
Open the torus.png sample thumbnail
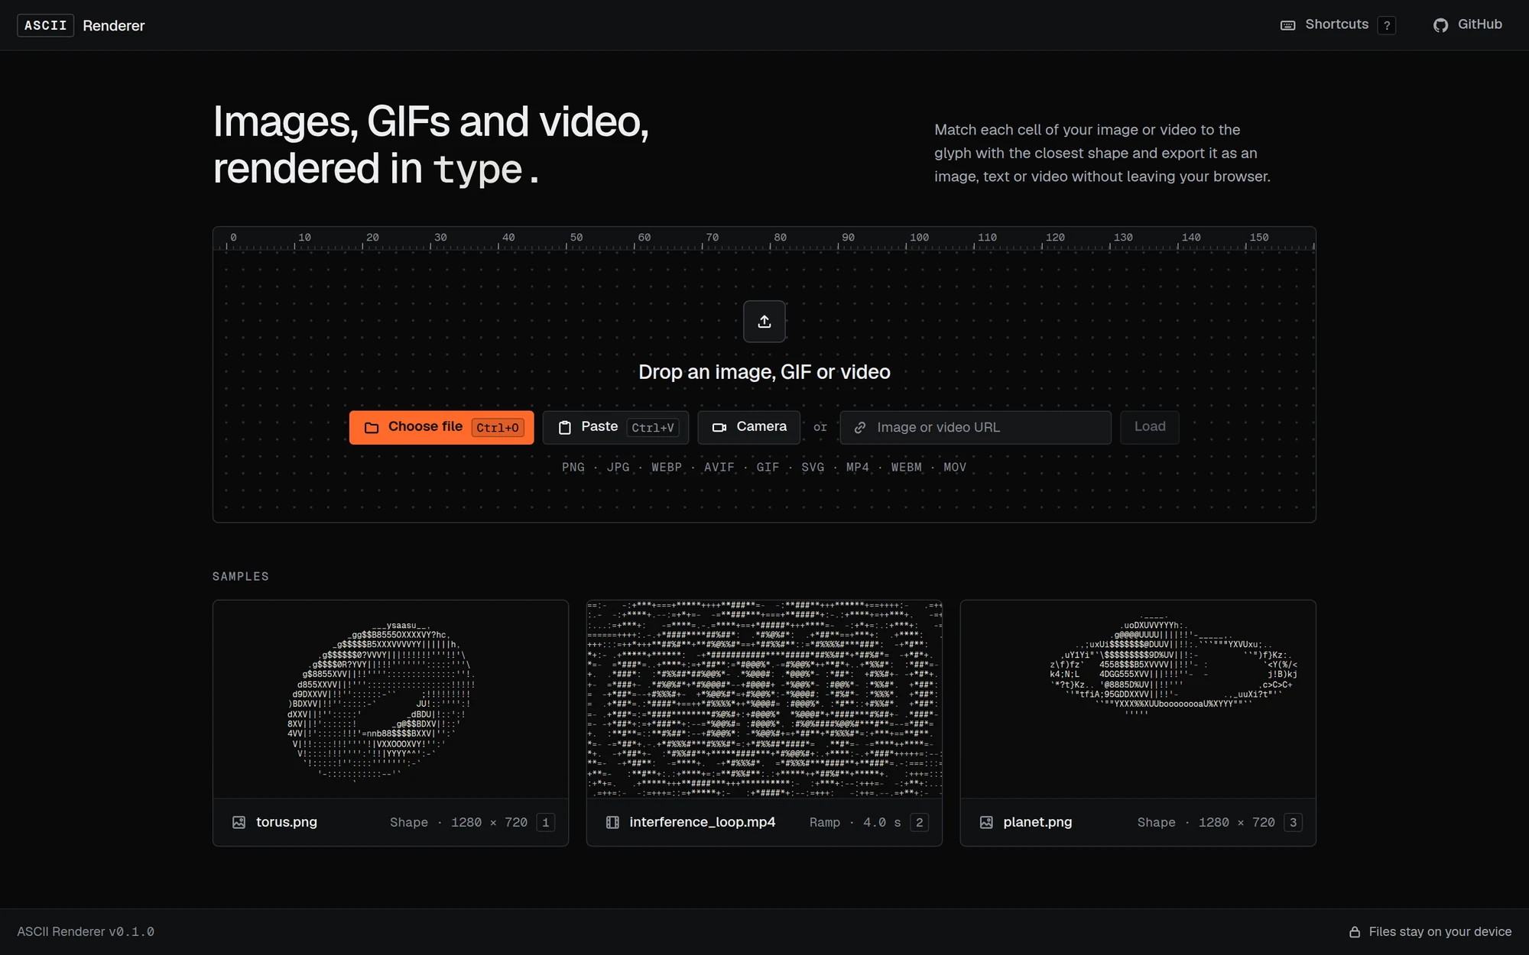coord(391,700)
